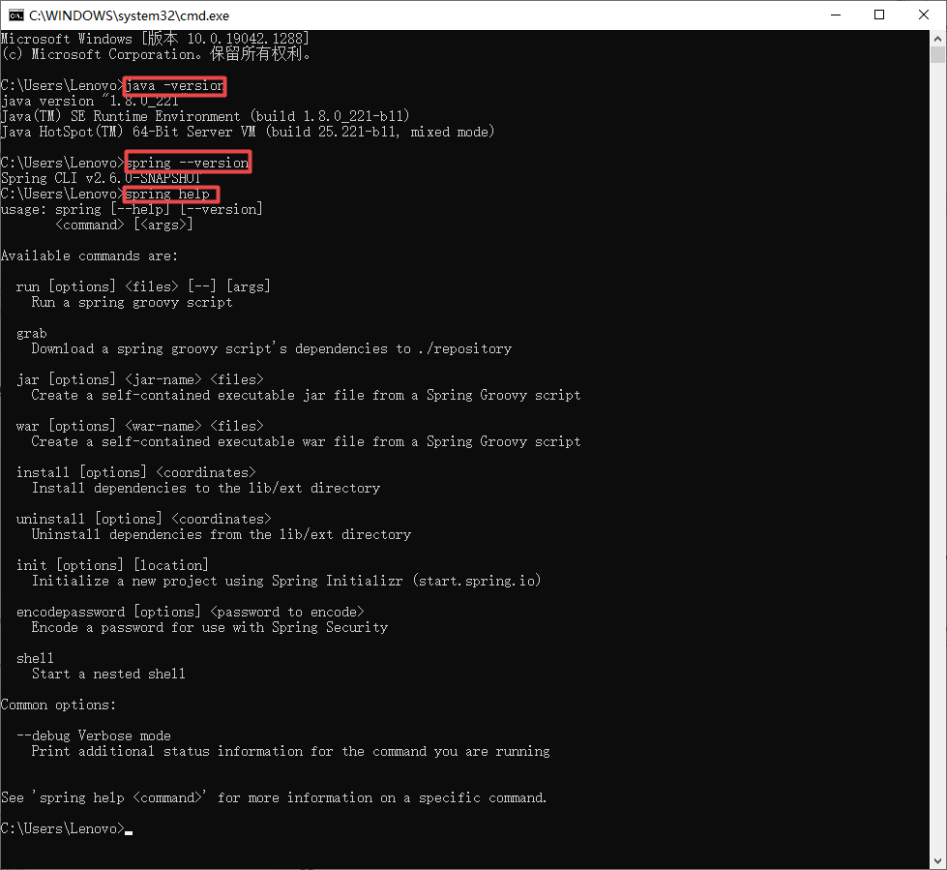Click the 'uninstall [options] <coordinates>' line

pos(144,519)
